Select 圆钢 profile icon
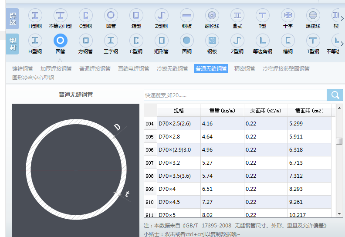This screenshot has height=237, width=345. pos(187,41)
